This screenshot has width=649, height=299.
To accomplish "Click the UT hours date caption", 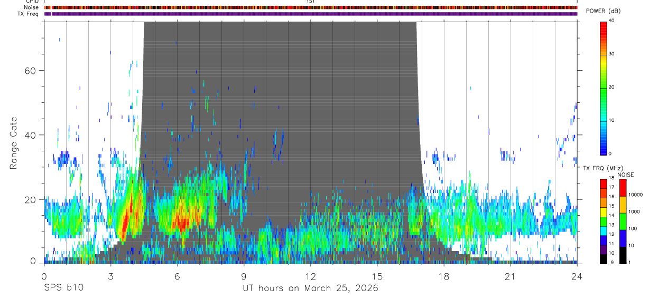I will click(310, 288).
